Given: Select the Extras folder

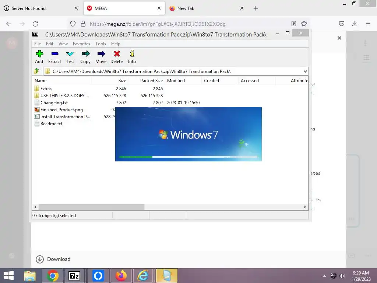Looking at the screenshot, I should 46,89.
